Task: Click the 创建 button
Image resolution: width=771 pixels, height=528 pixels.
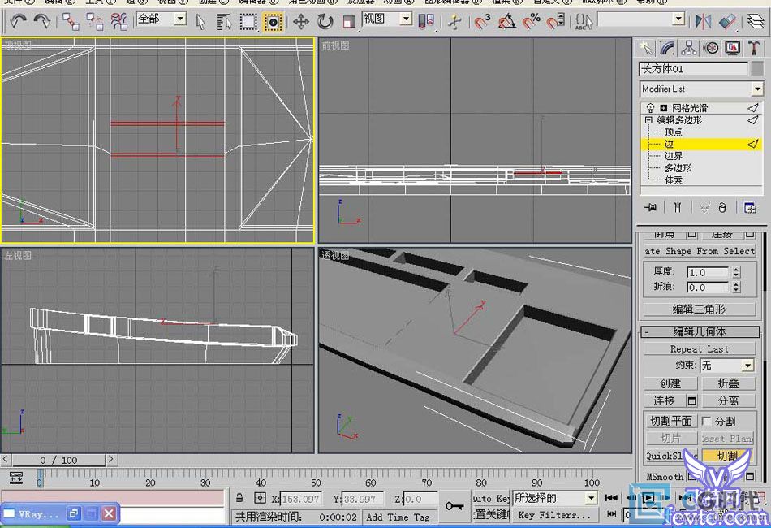Action: pos(670,383)
